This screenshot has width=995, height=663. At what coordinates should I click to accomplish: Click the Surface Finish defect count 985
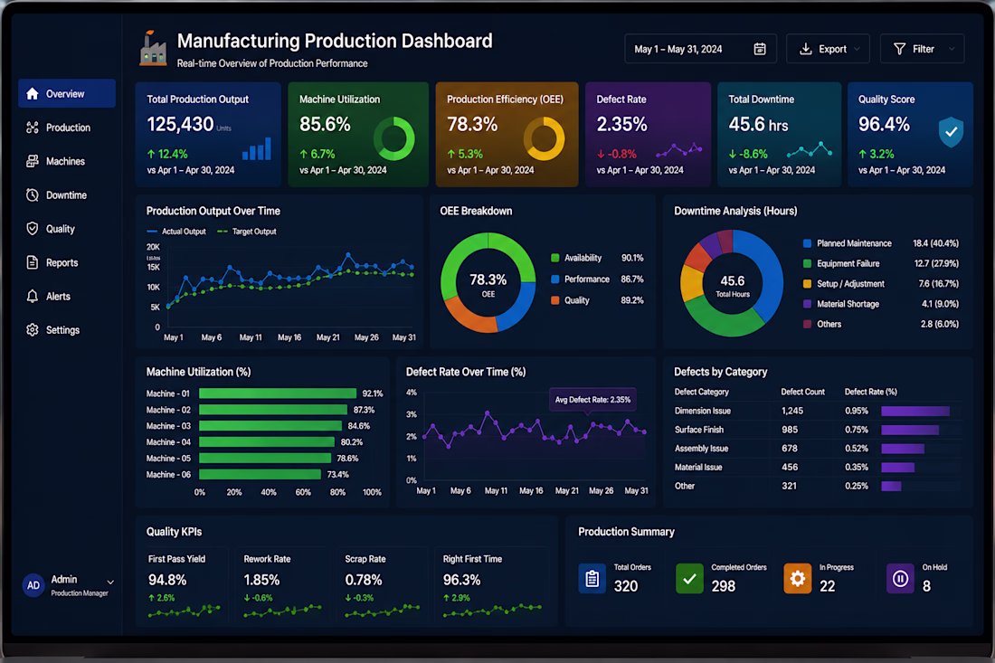tap(790, 430)
